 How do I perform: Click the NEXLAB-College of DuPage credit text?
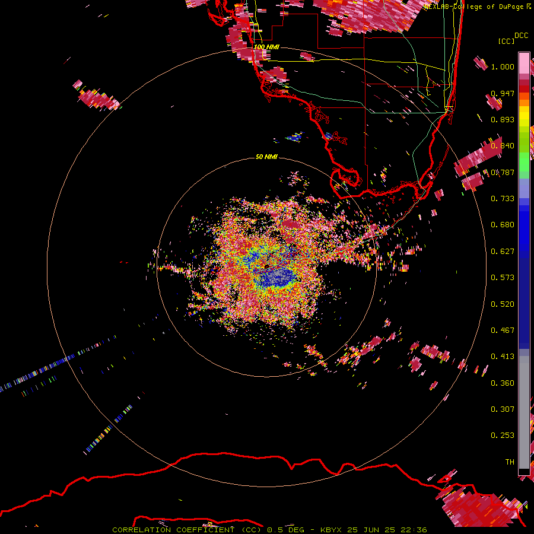pos(473,7)
